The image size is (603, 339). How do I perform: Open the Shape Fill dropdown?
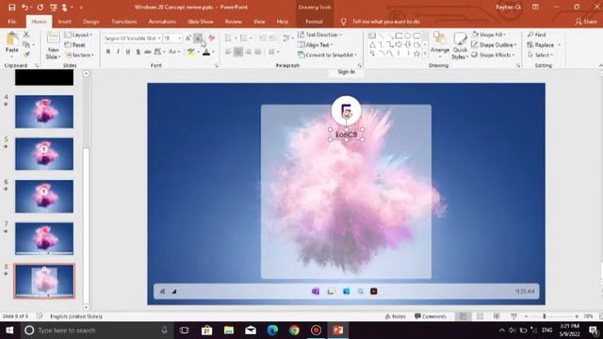click(489, 35)
